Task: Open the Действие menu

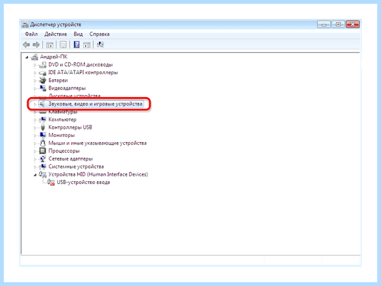Action: click(x=55, y=34)
